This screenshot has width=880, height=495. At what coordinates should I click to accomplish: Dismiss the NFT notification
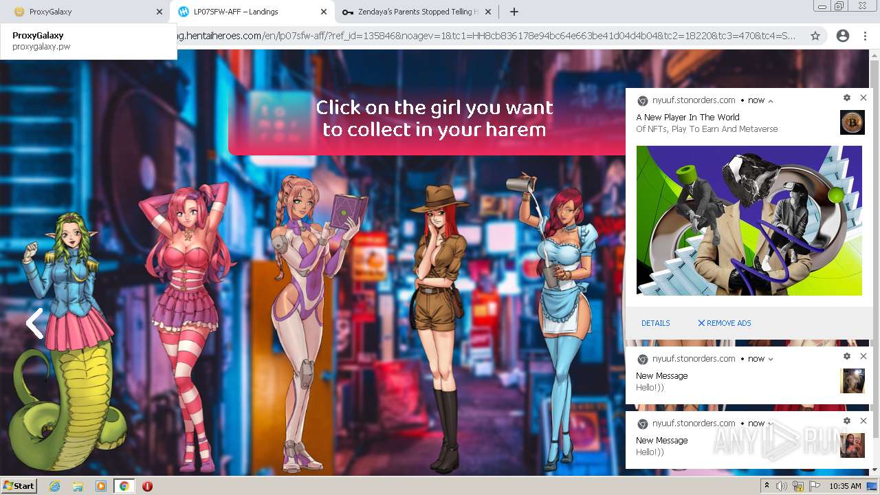coord(863,98)
